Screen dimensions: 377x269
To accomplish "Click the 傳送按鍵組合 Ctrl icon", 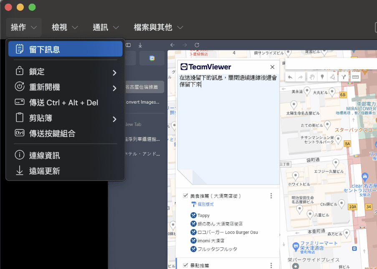I will pyautogui.click(x=20, y=133).
